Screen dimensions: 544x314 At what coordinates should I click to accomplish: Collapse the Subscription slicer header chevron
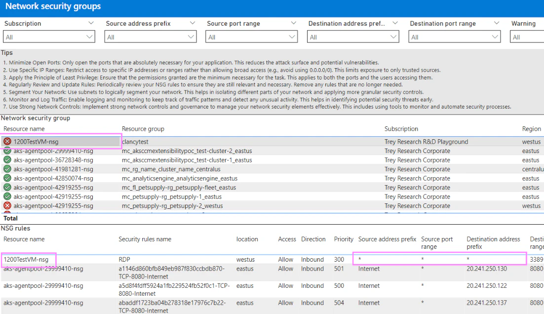pos(91,23)
